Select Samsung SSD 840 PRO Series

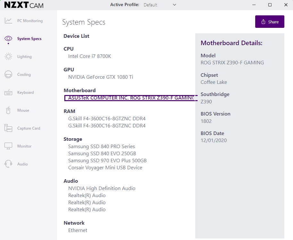102,147
